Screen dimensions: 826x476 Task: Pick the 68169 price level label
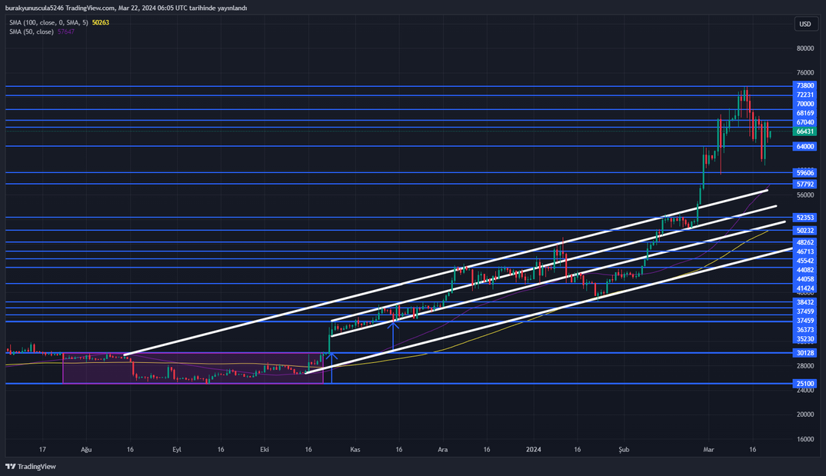[x=805, y=113]
